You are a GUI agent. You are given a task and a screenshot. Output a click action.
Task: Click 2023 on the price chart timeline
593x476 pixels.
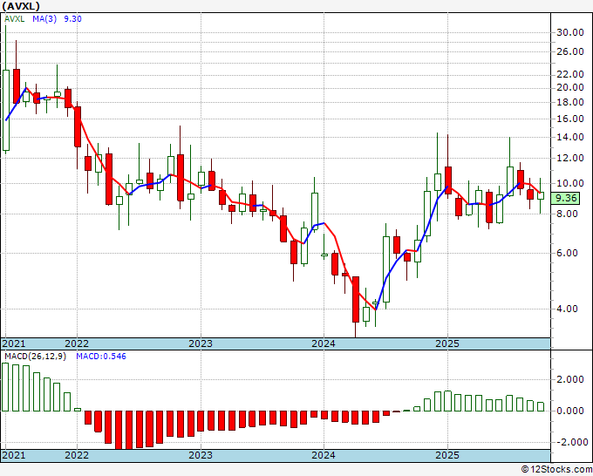tap(201, 343)
